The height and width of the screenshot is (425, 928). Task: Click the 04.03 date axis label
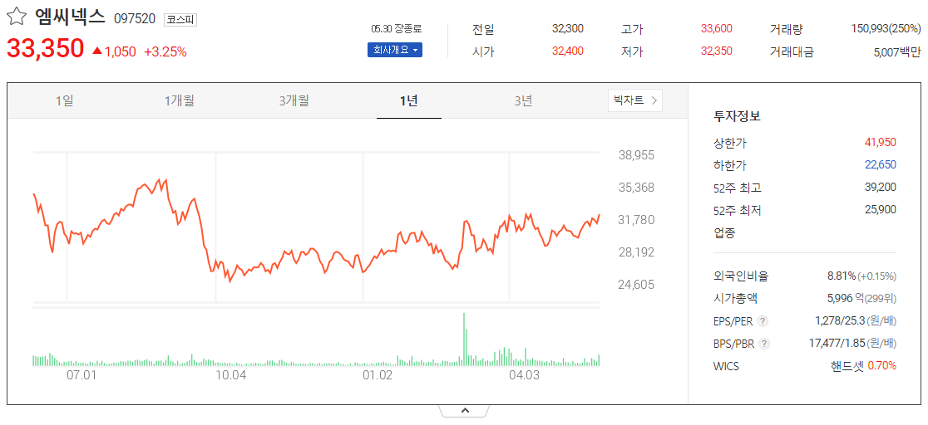[525, 374]
